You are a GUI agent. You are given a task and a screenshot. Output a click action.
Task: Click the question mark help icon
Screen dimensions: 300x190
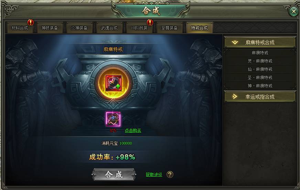[170, 175]
